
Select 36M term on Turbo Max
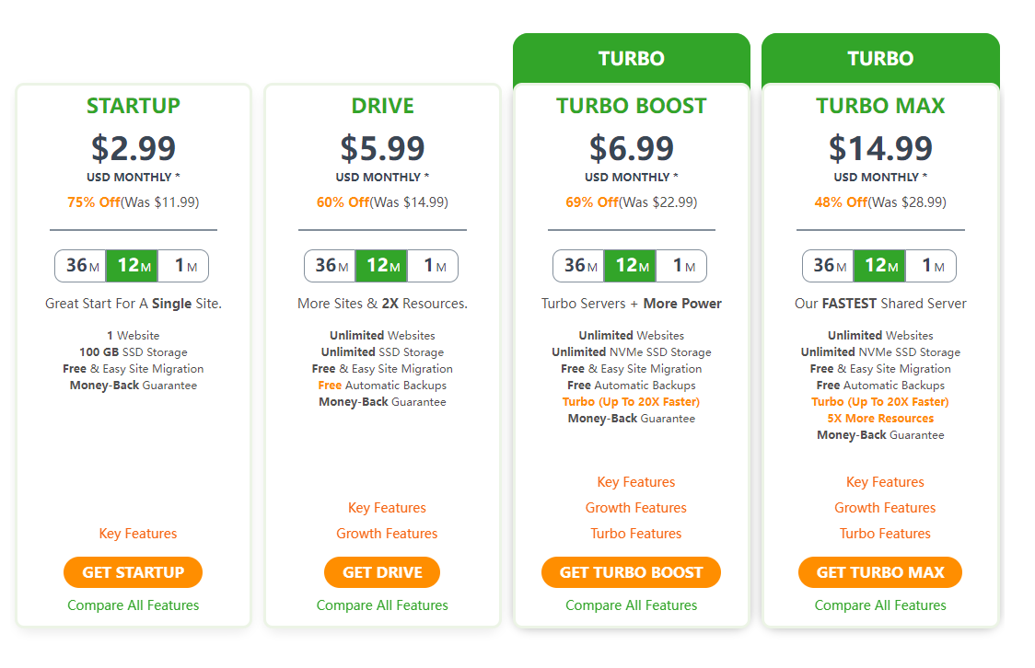[x=829, y=266]
